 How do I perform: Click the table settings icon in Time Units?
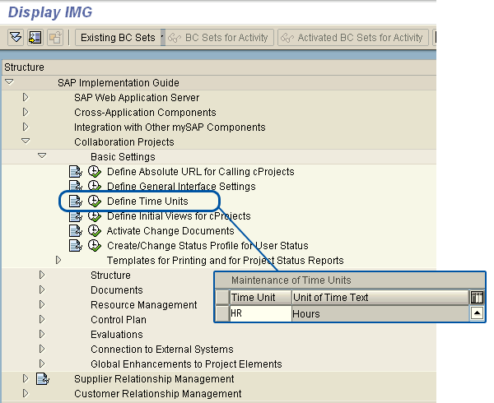coord(477,297)
